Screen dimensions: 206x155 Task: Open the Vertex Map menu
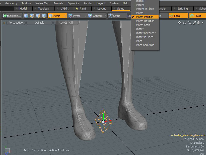pyautogui.click(x=42, y=3)
